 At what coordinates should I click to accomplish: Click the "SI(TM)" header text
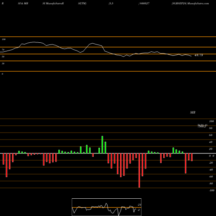82,3
